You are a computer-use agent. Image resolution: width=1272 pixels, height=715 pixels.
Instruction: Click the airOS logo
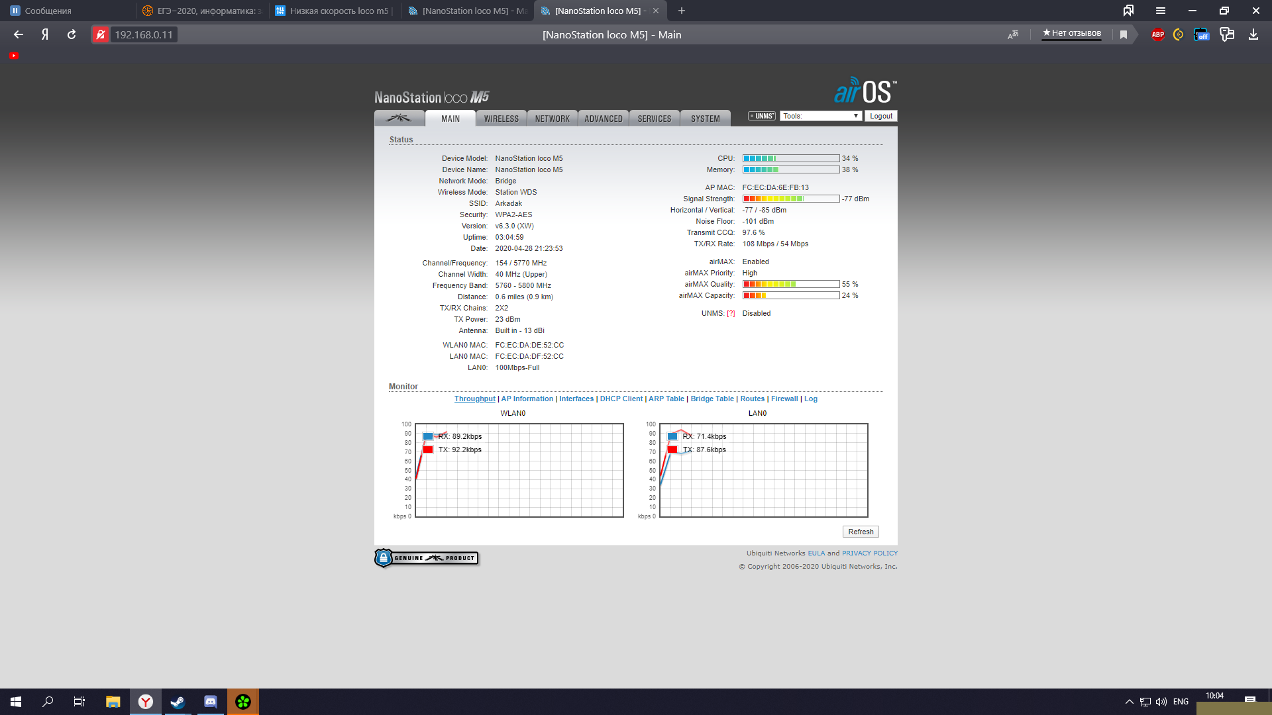865,91
